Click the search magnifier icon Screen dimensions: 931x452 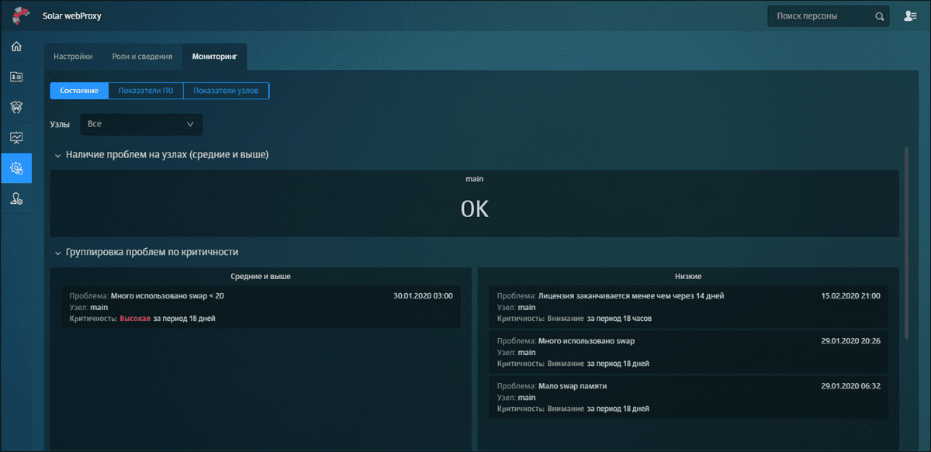pos(879,16)
